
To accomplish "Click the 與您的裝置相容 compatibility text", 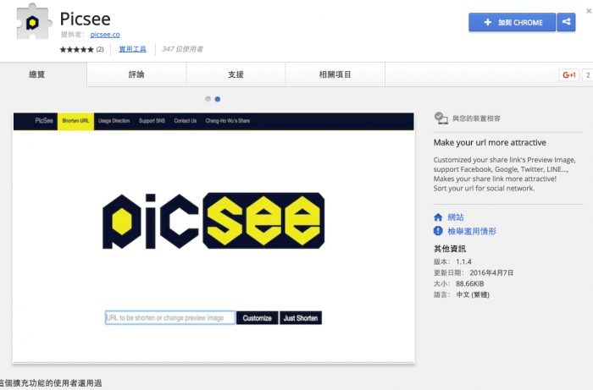I will click(476, 118).
